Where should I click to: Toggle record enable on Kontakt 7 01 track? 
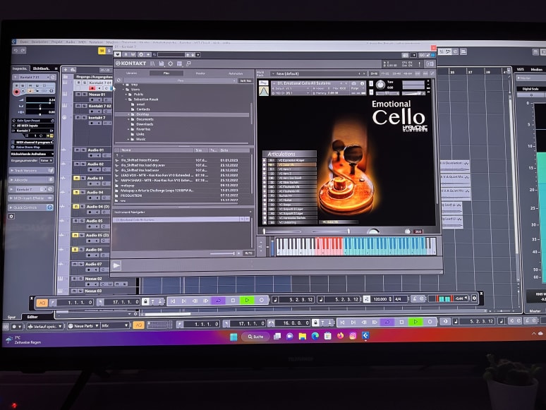tap(92, 88)
